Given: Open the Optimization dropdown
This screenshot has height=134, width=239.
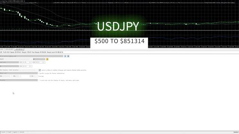Looking at the screenshot, I should pos(19,80).
